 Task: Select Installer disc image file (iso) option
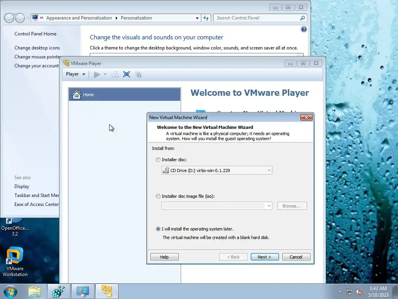(158, 196)
